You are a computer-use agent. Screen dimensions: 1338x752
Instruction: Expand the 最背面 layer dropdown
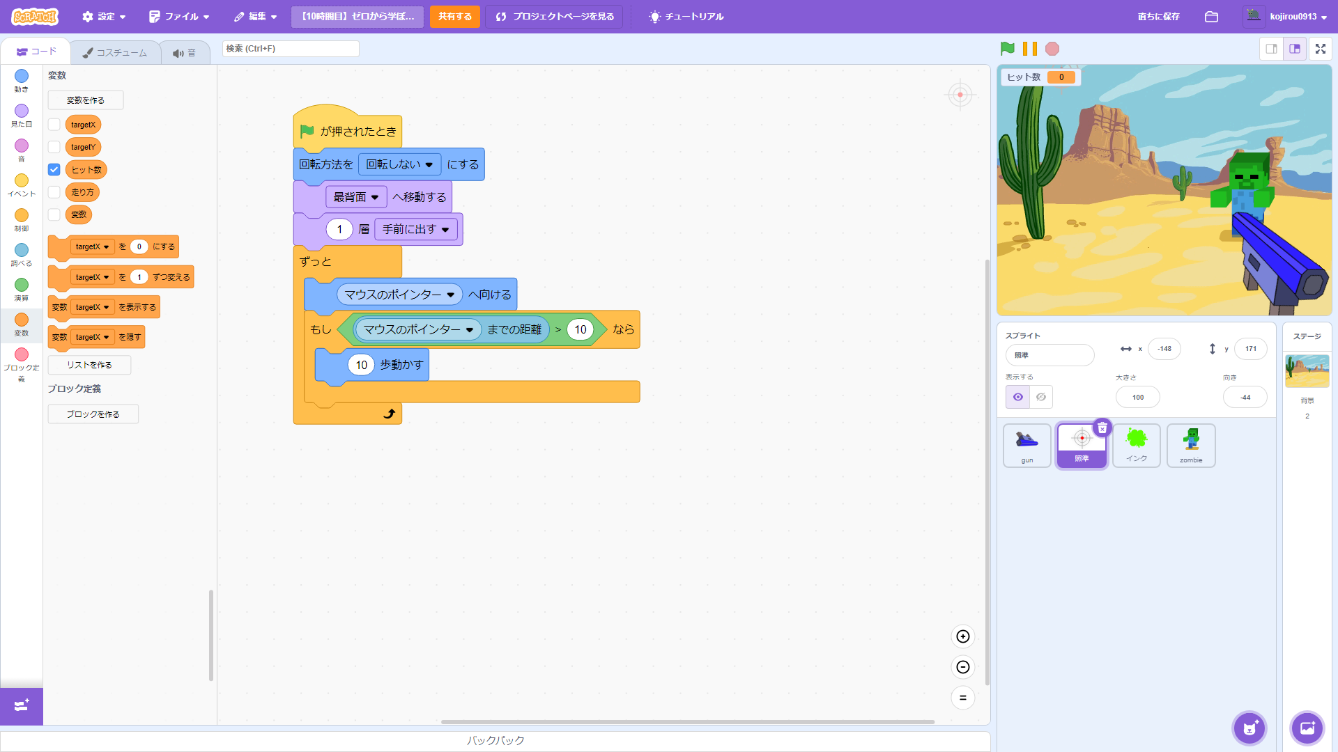click(355, 198)
